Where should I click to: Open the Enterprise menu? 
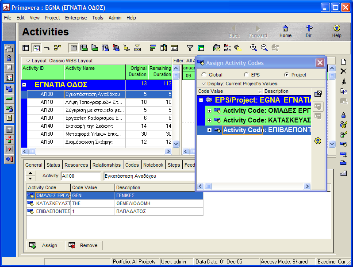[76, 18]
